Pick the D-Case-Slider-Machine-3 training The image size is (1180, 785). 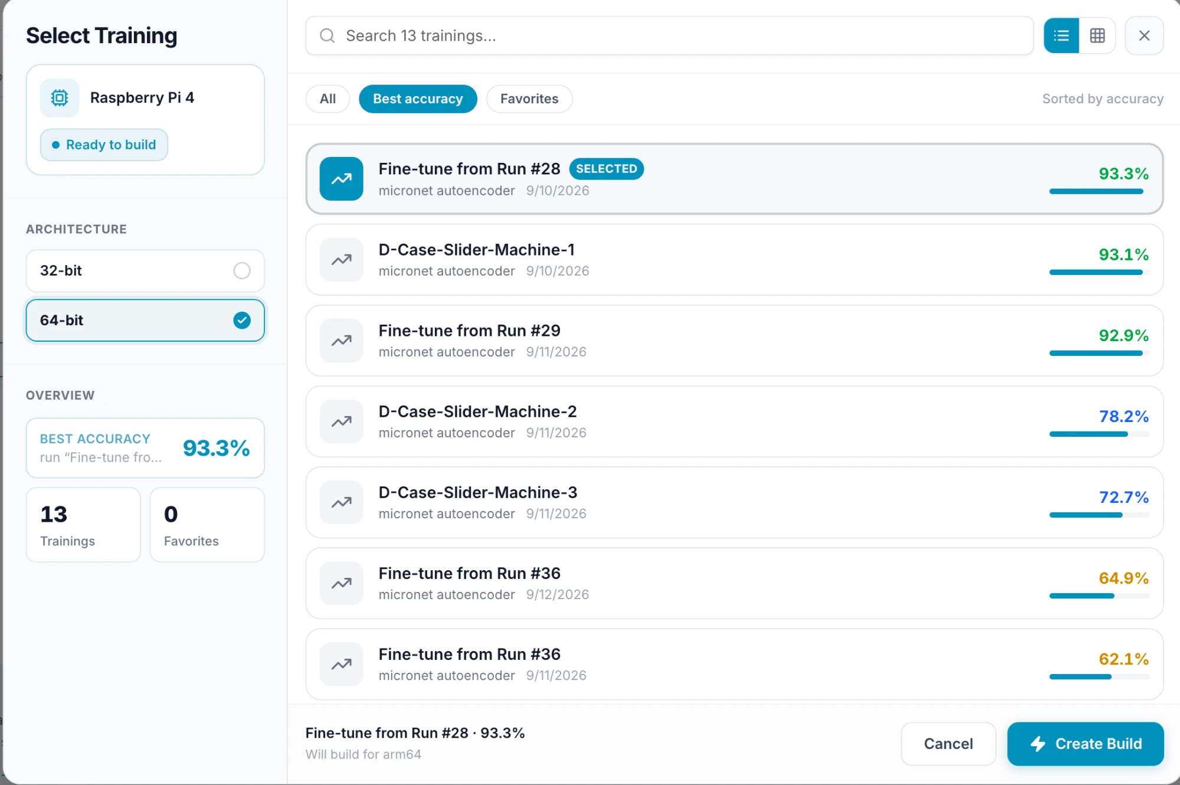tap(735, 502)
